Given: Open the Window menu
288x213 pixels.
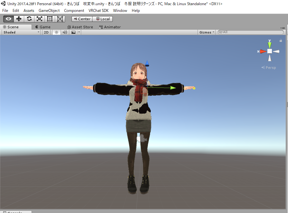Looking at the screenshot, I should tap(120, 11).
